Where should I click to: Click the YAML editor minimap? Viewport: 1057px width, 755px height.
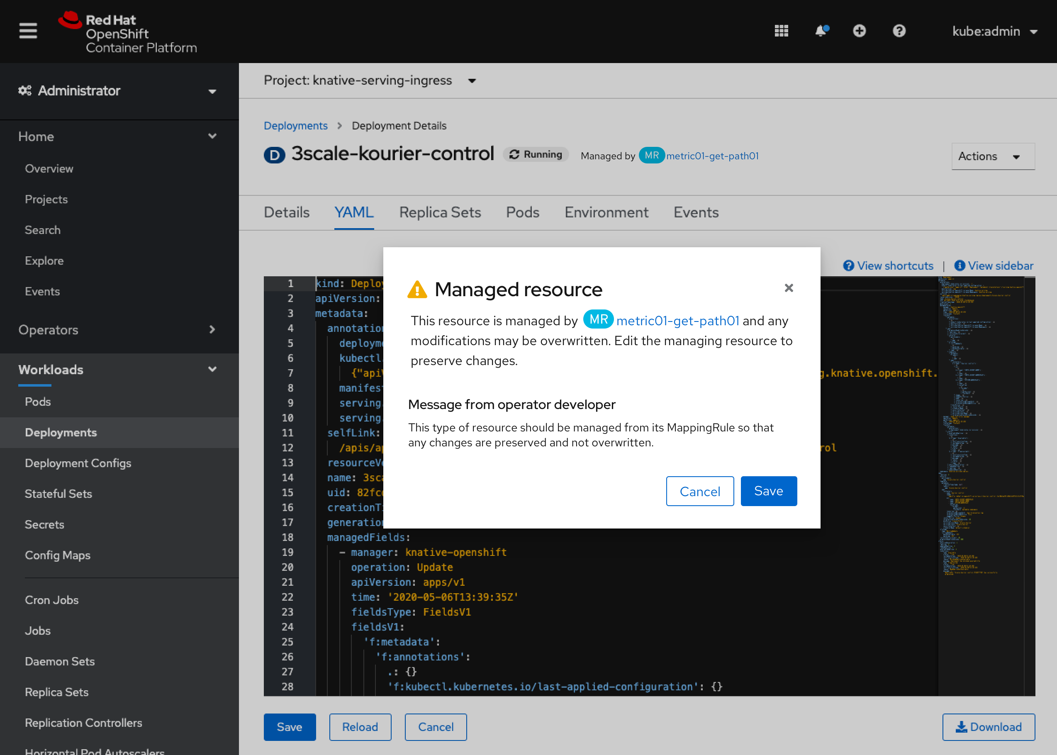click(x=981, y=486)
